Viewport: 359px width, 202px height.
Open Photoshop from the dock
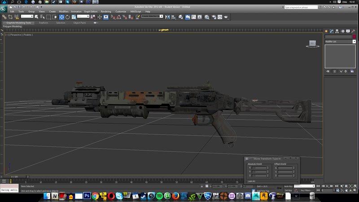coord(87,196)
